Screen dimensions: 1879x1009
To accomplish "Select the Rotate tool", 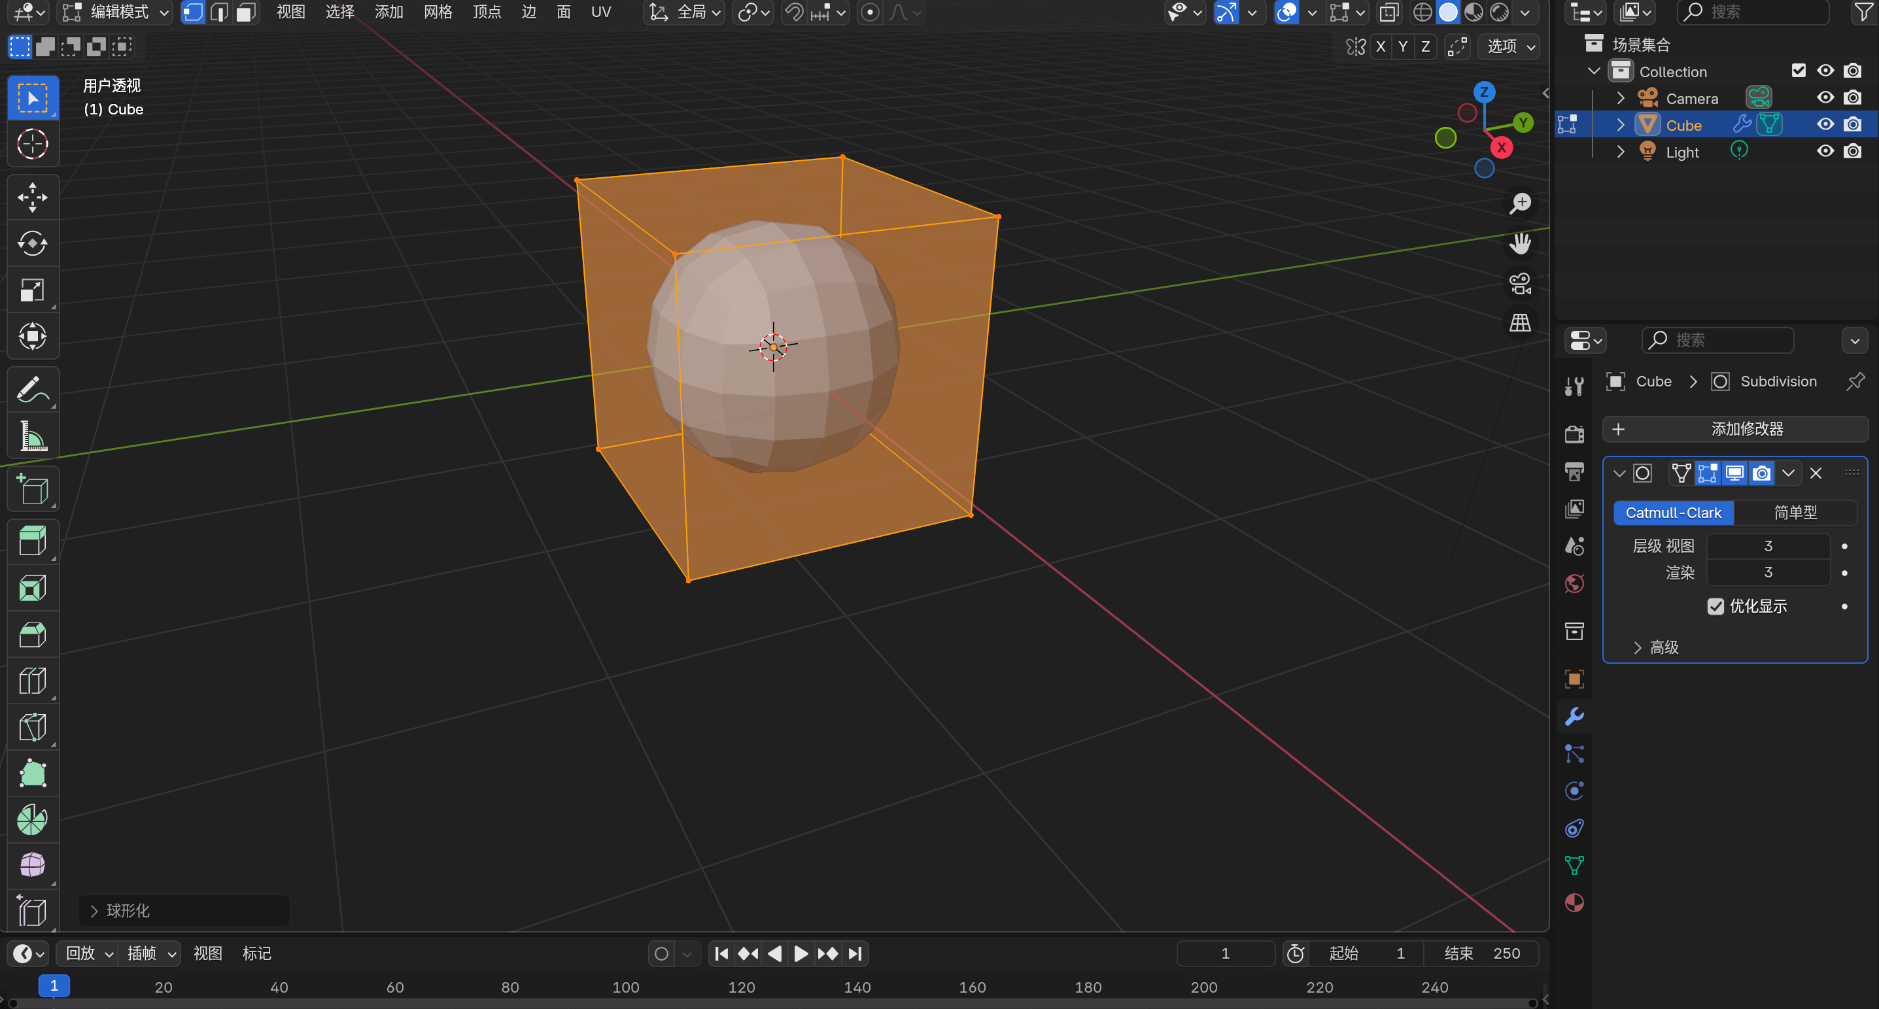I will click(x=32, y=244).
